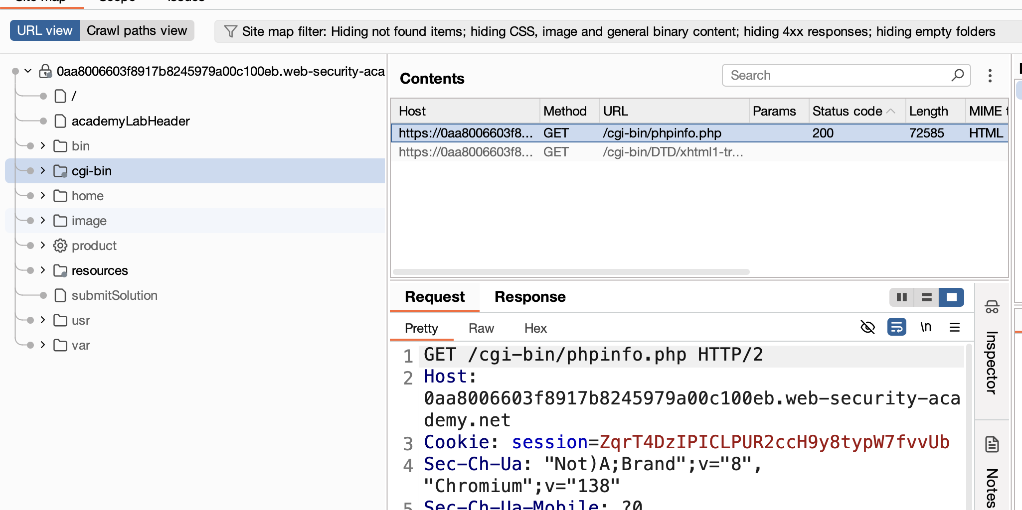
Task: Toggle the \n non-printable characters button
Action: pos(926,327)
